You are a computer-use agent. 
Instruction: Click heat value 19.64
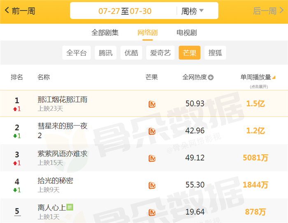tap(195, 212)
